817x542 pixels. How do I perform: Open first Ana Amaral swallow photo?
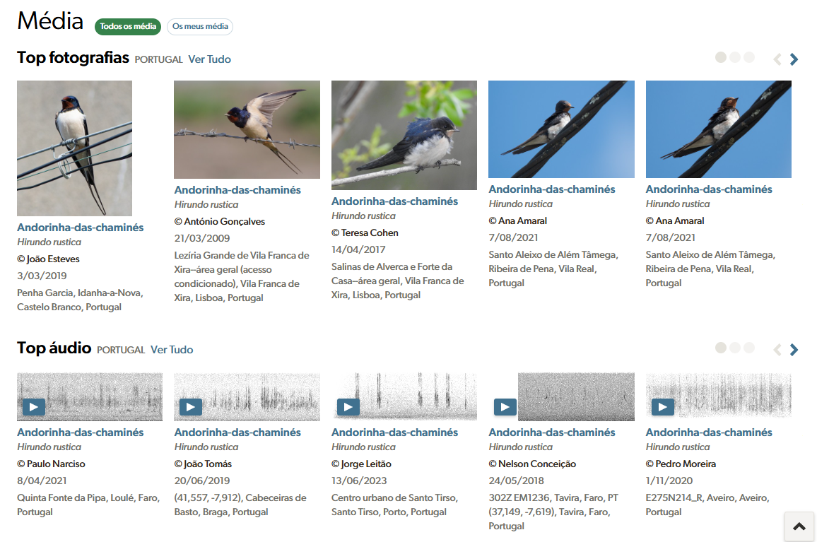pyautogui.click(x=561, y=129)
